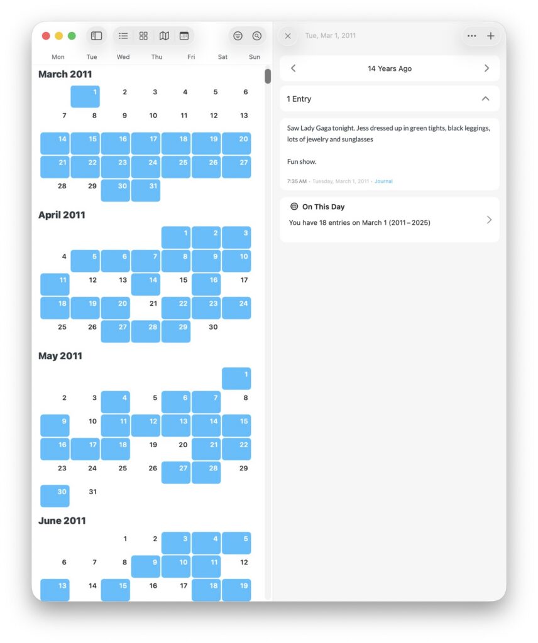Collapse the 1 Entry section
Screen dimensions: 538x643
point(485,99)
